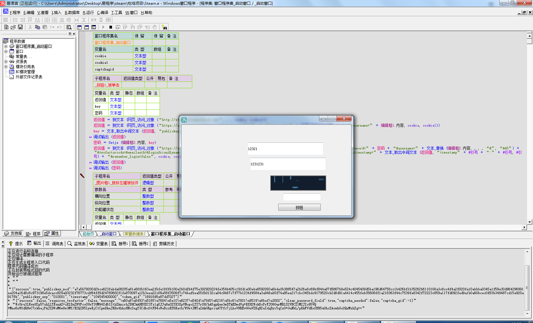Save the program with floppy disk icon

20,27
